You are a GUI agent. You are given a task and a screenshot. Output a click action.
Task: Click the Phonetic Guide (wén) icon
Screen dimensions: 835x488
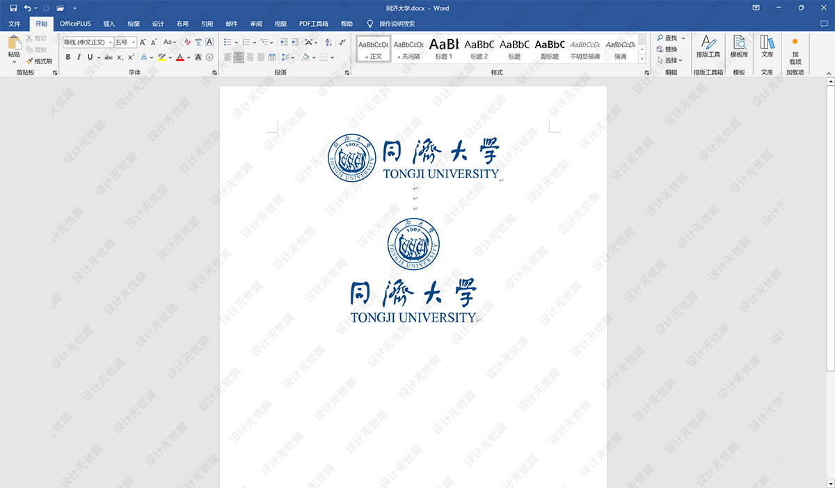tap(198, 42)
